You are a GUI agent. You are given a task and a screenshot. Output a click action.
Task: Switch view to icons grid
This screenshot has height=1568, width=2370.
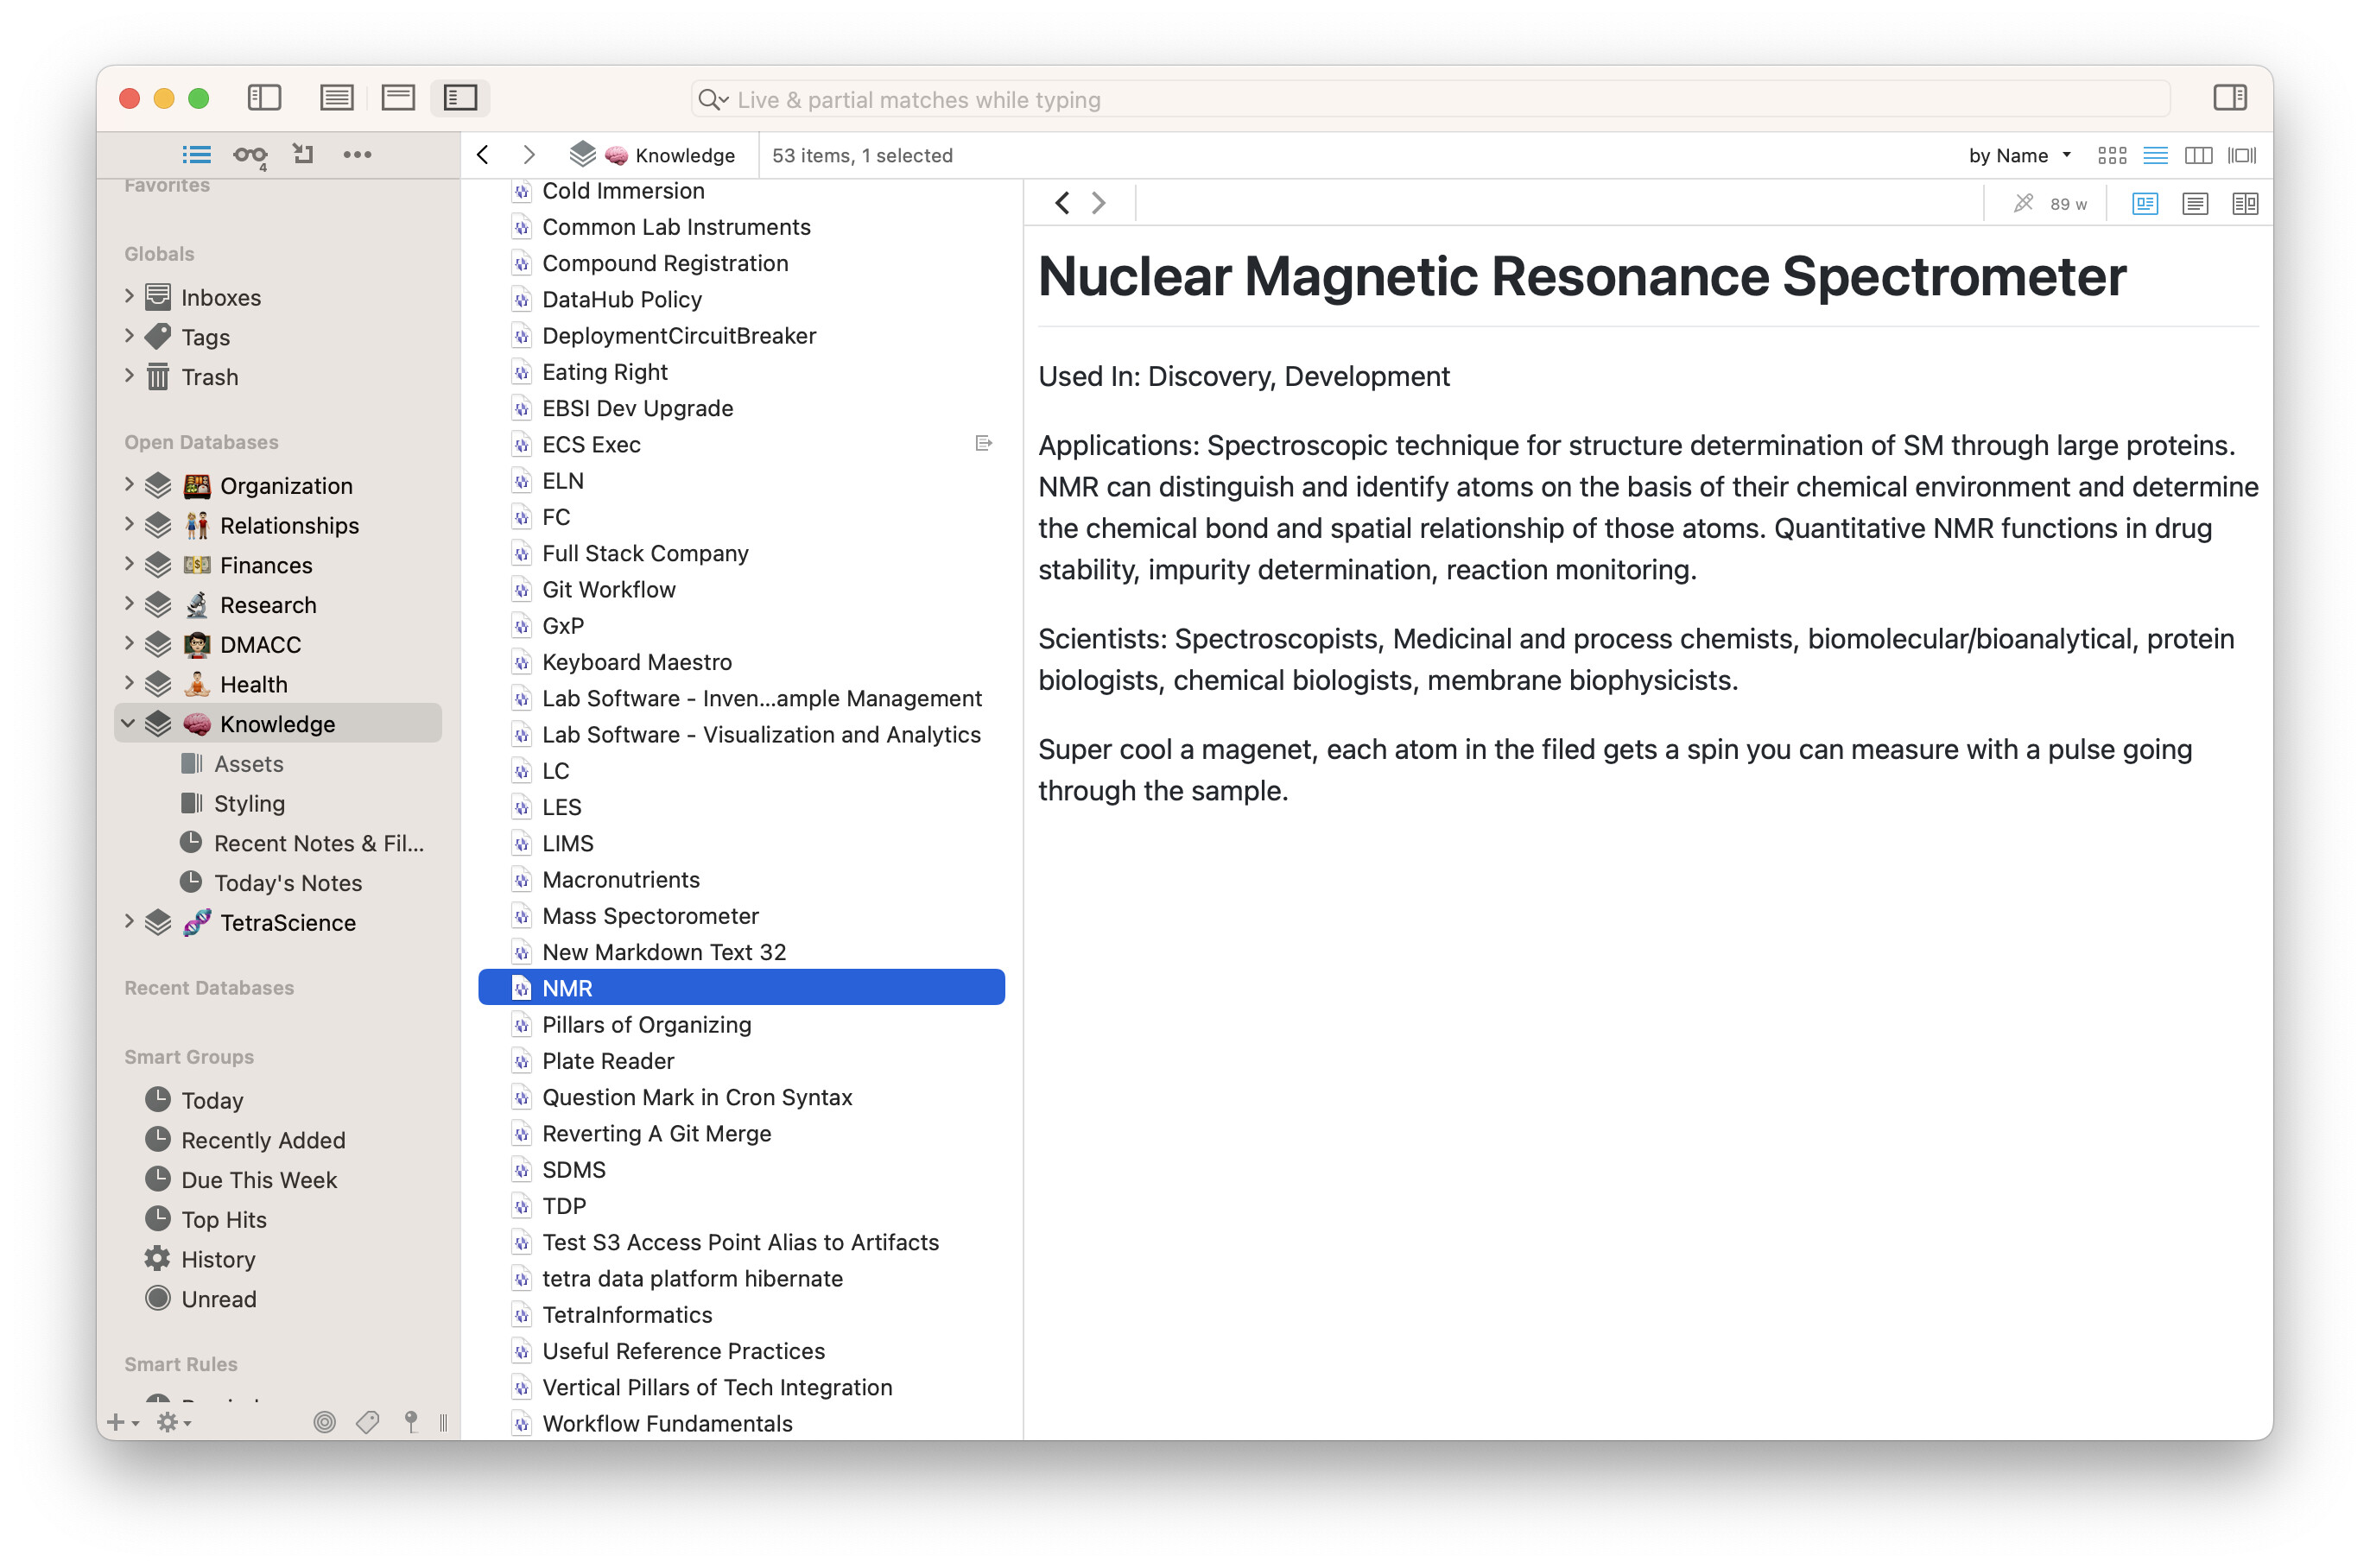click(2111, 155)
